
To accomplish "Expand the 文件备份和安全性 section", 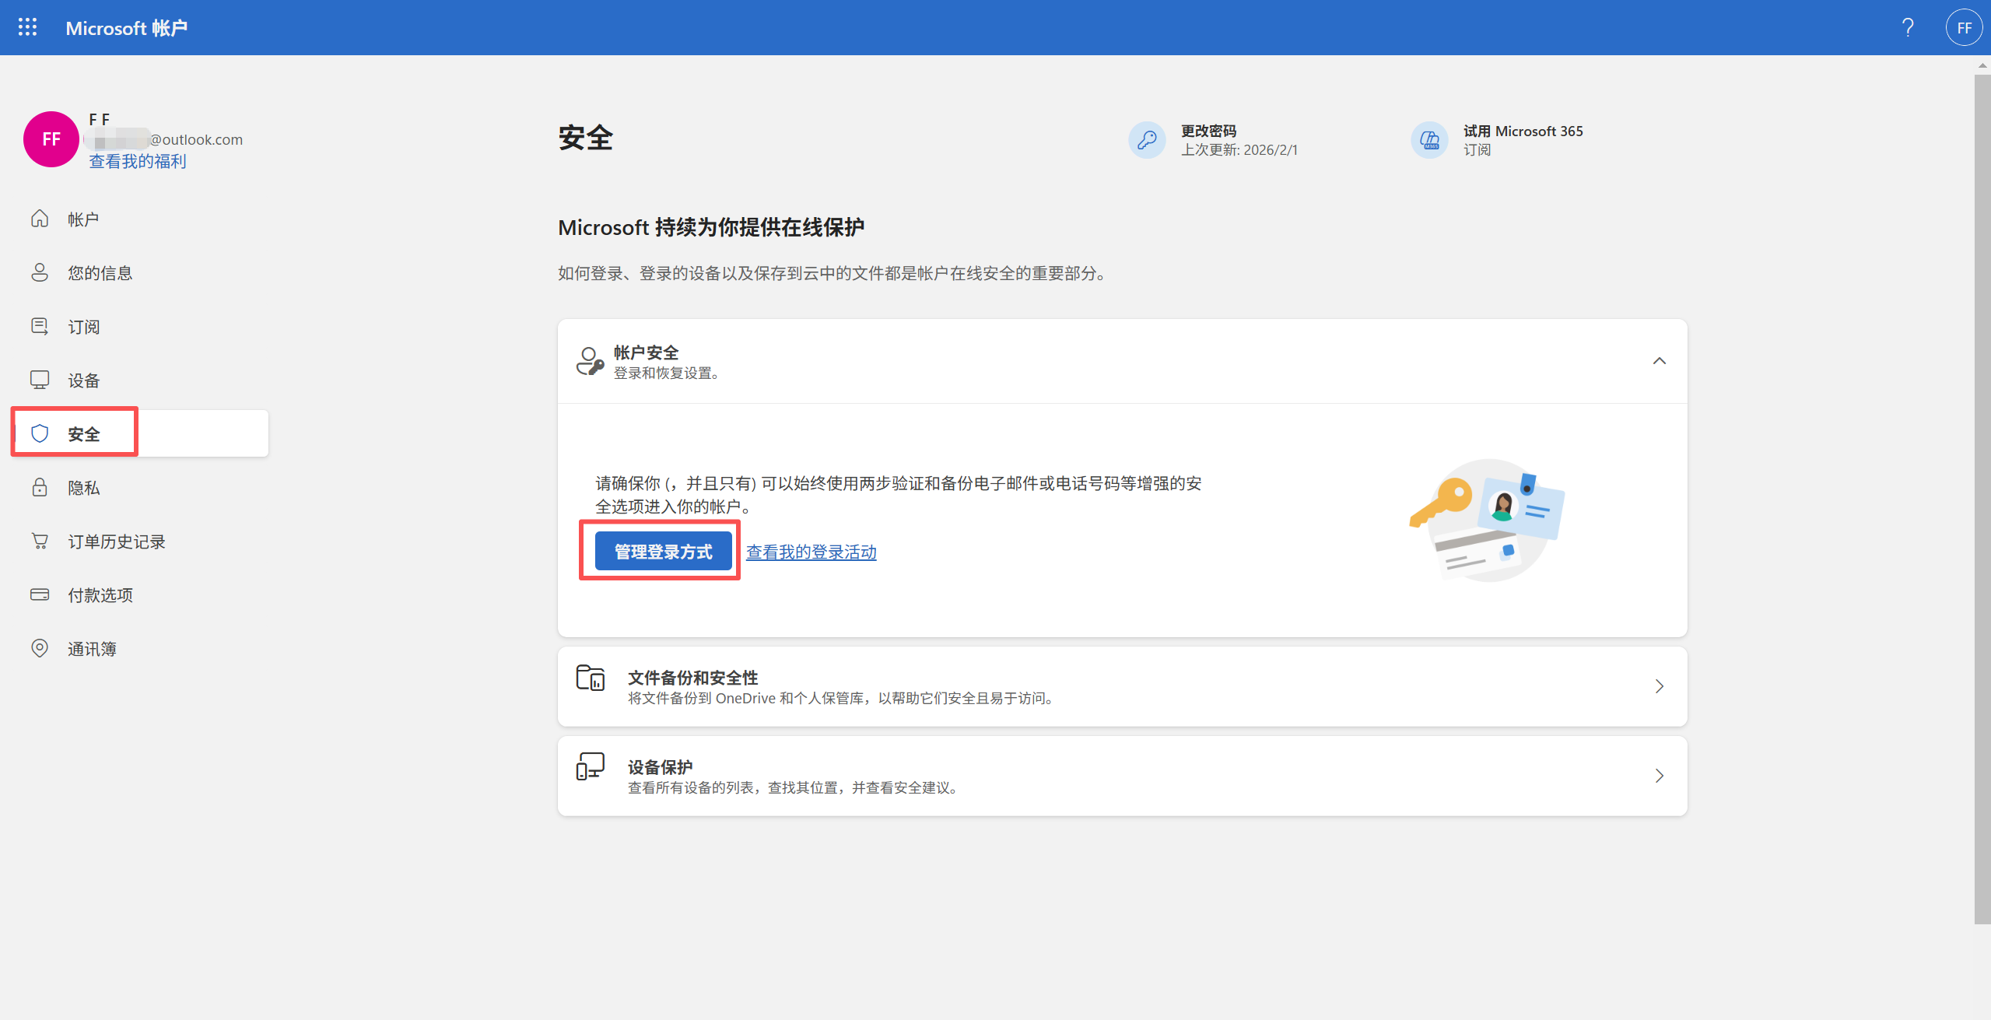I will point(1660,685).
